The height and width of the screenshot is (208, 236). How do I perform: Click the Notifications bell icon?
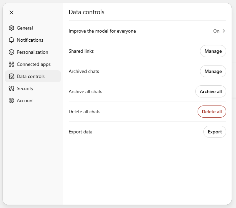[x=11, y=40]
